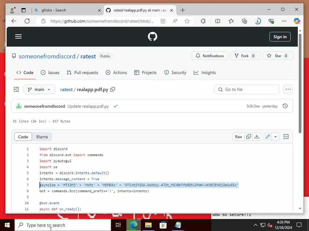Open Edge tab actions menu icon

(x=24, y=10)
